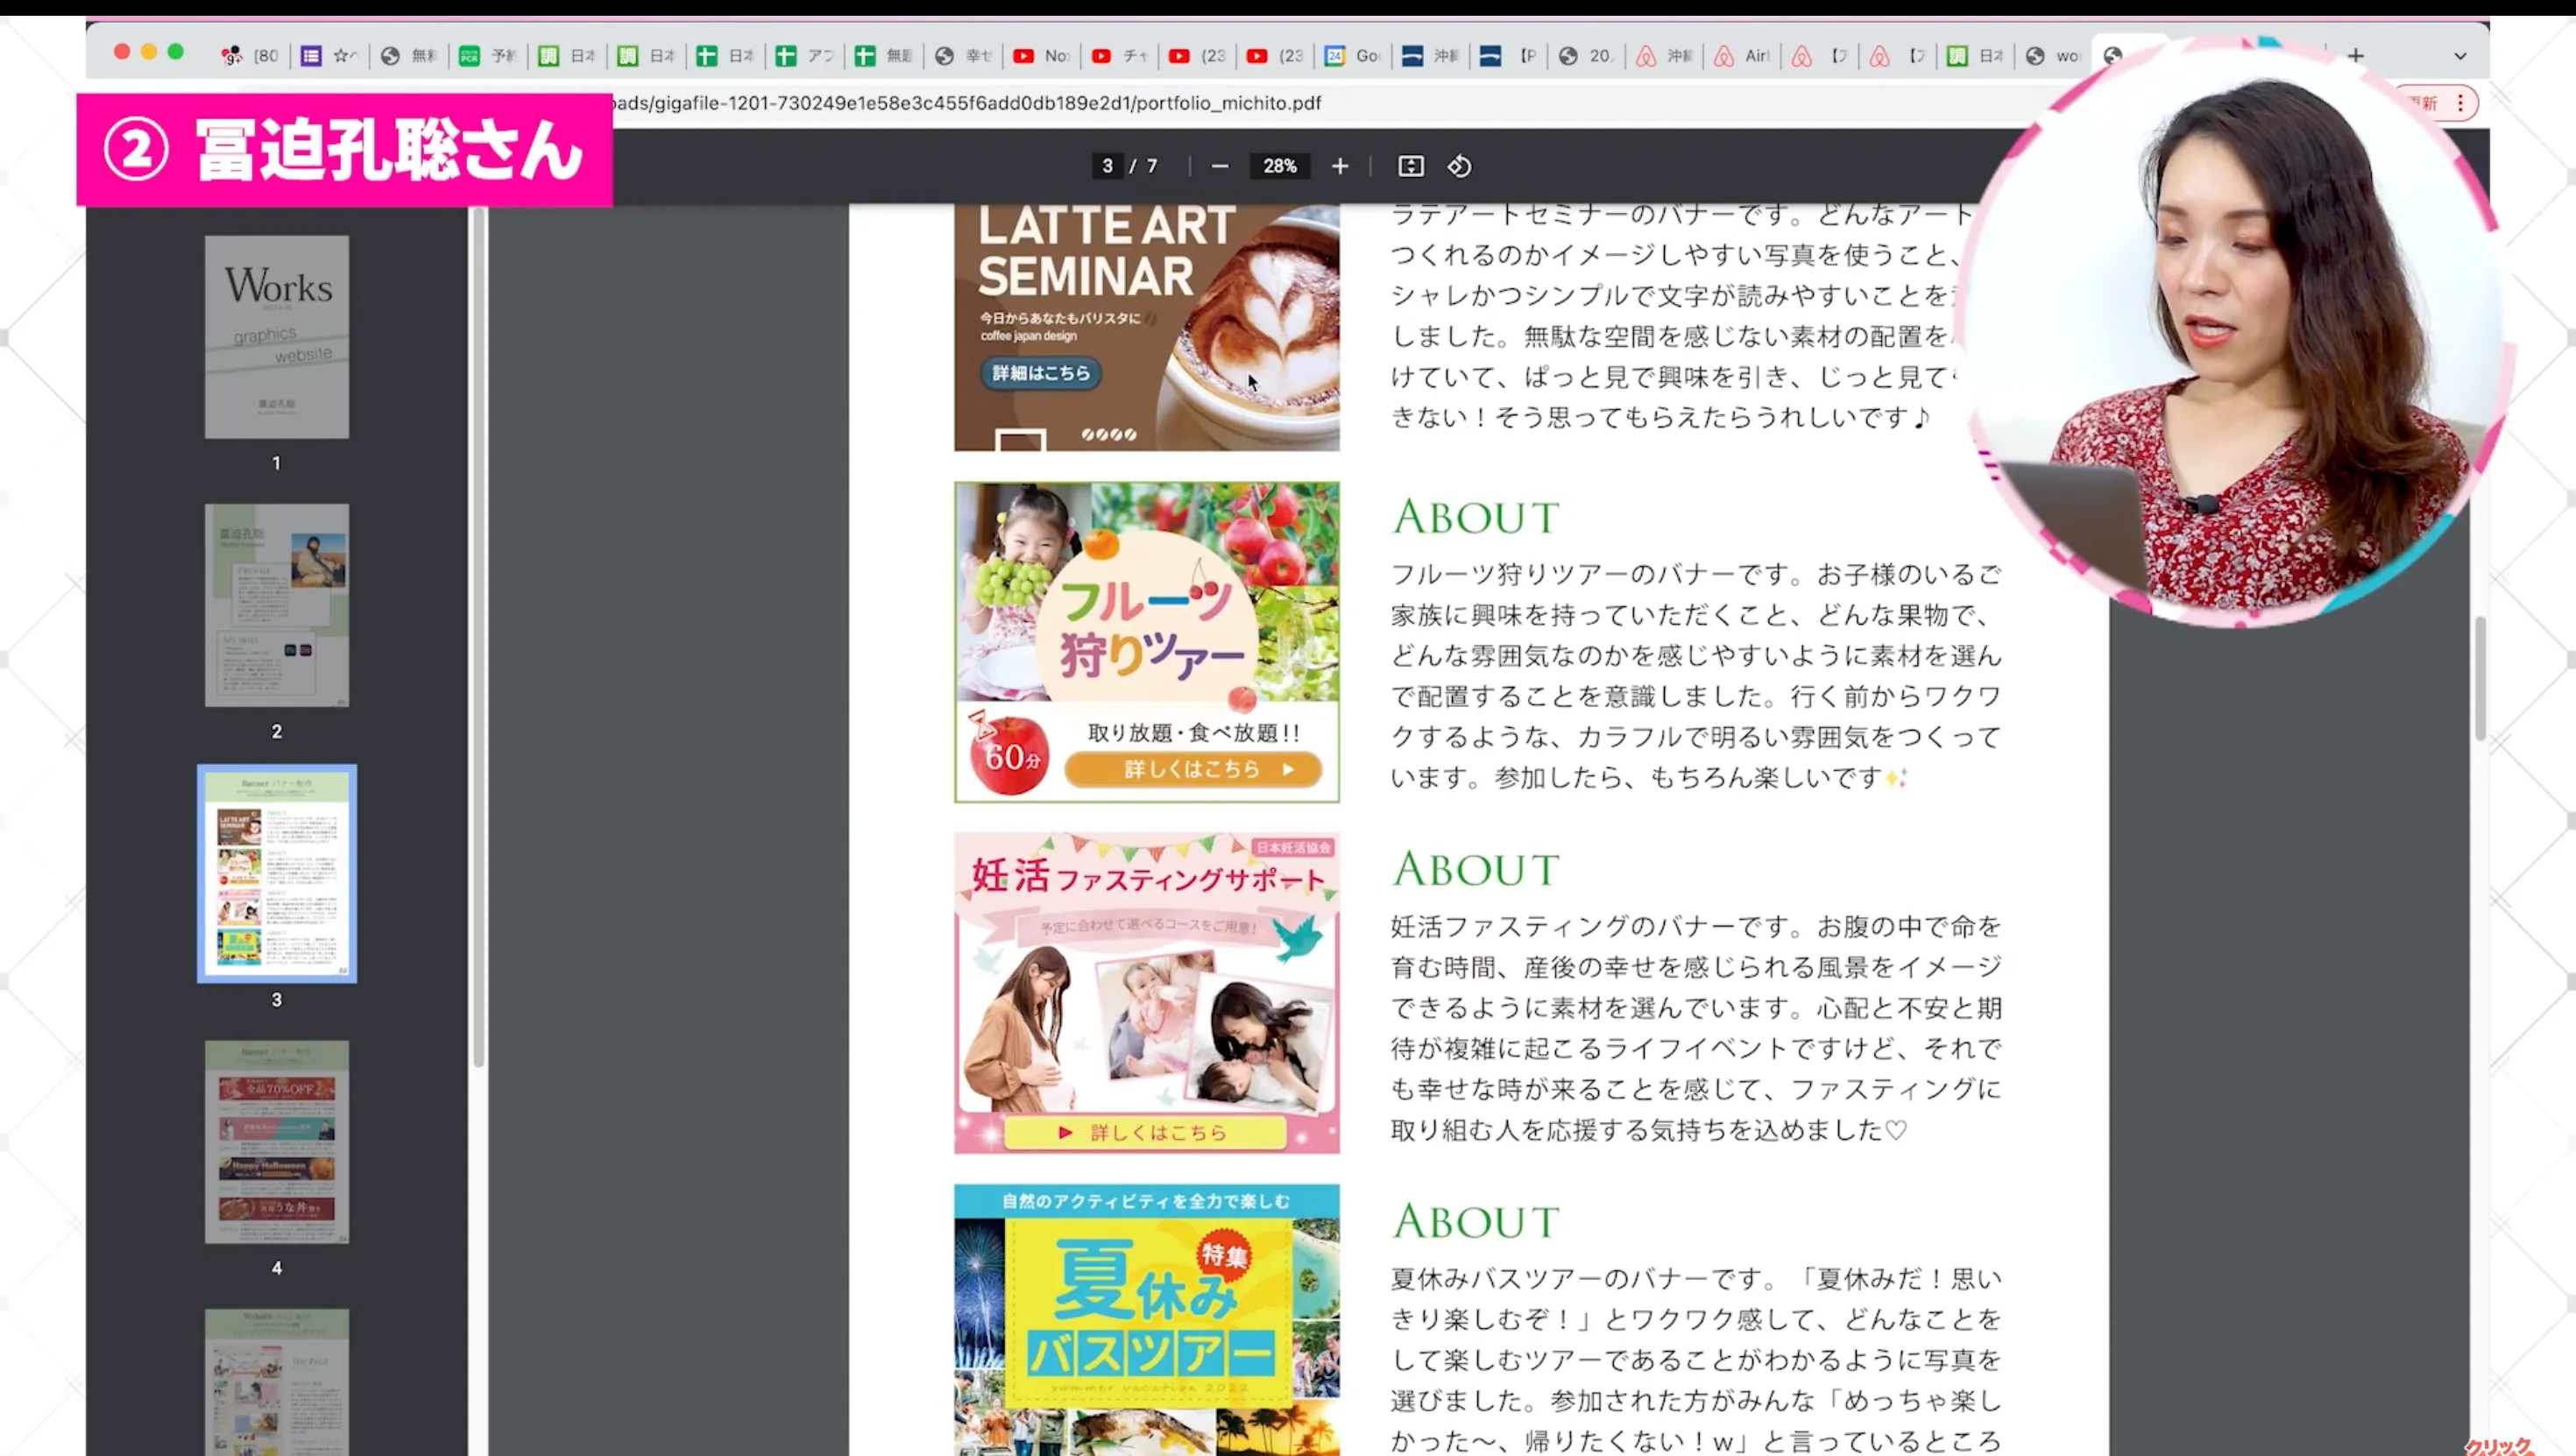
Task: Click the page number input field
Action: [x=1107, y=166]
